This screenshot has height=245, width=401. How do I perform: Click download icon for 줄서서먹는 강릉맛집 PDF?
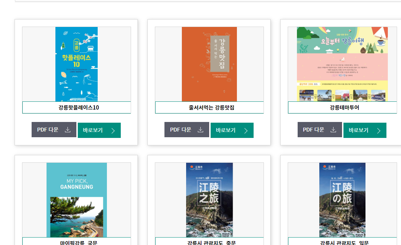(200, 130)
